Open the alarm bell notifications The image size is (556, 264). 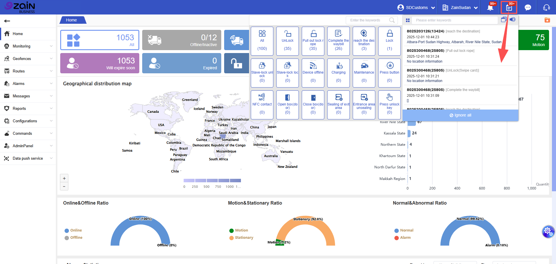tap(490, 8)
